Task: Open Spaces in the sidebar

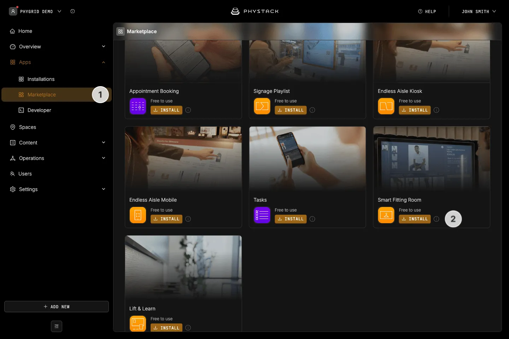Action: pyautogui.click(x=57, y=127)
